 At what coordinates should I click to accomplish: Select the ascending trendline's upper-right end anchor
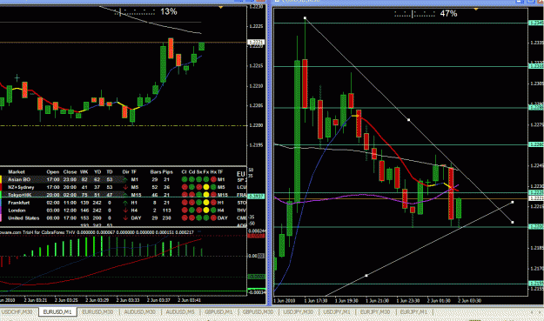point(513,202)
